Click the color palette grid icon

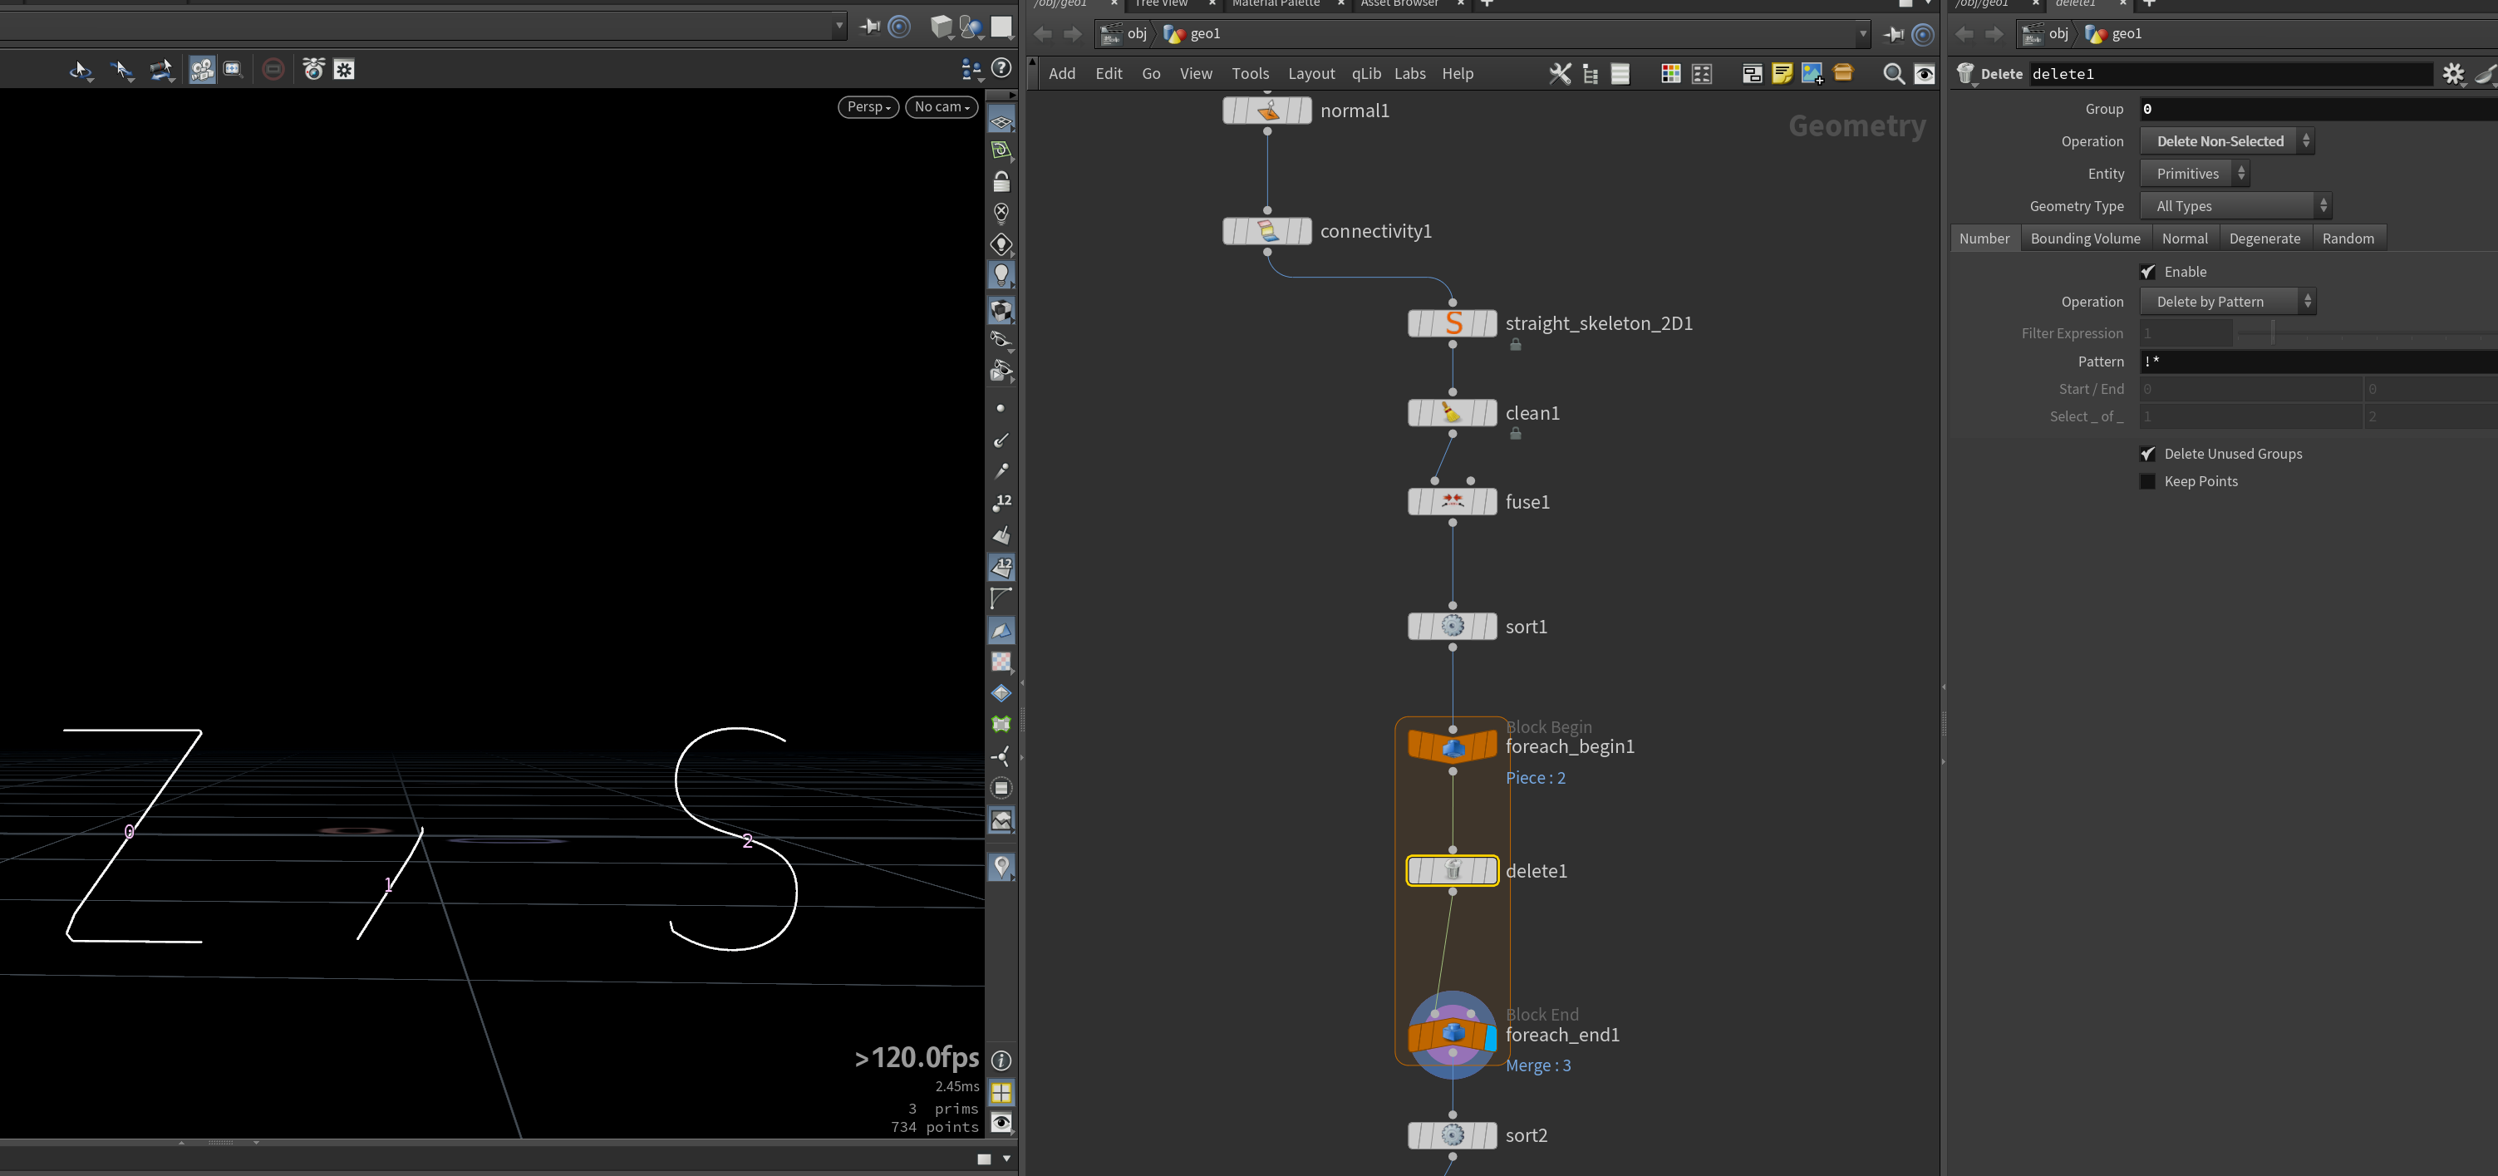tap(1669, 74)
